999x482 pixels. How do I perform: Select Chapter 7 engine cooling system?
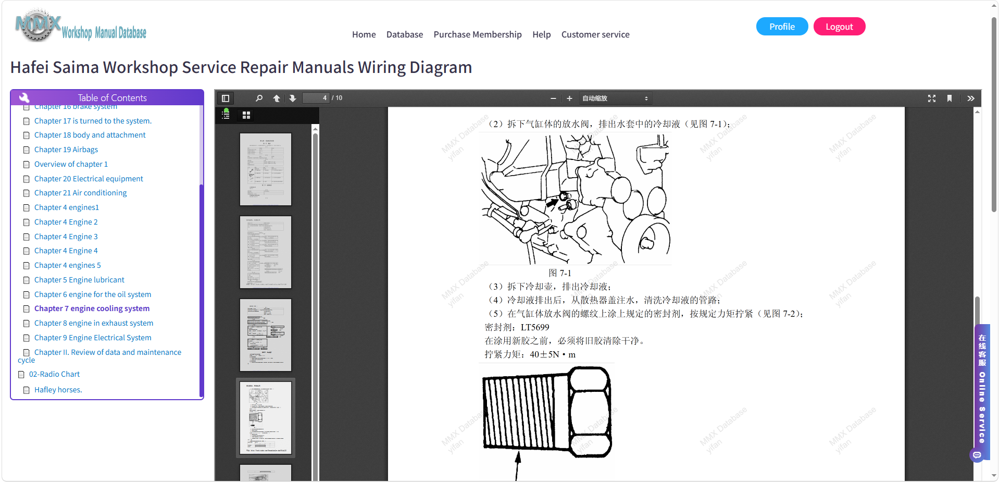click(x=92, y=308)
